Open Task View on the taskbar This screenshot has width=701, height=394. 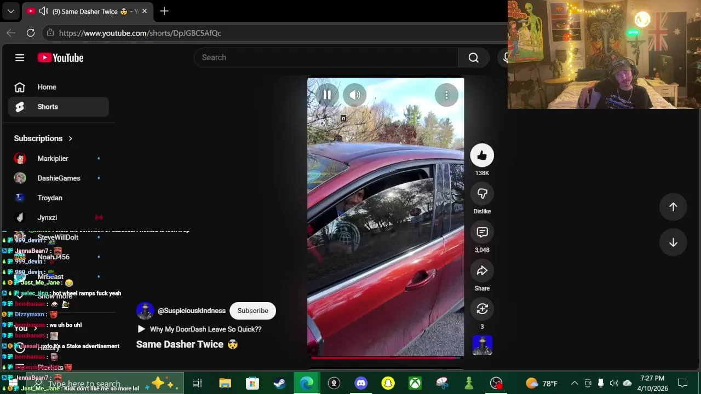[x=197, y=384]
